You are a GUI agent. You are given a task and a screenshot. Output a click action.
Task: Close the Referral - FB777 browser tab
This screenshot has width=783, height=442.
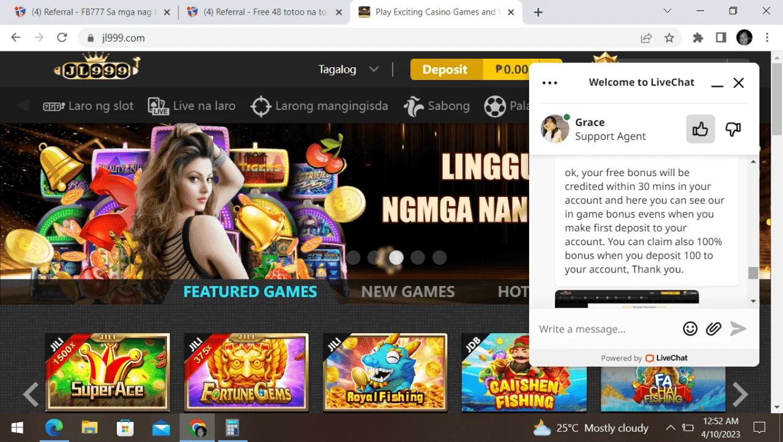click(167, 12)
